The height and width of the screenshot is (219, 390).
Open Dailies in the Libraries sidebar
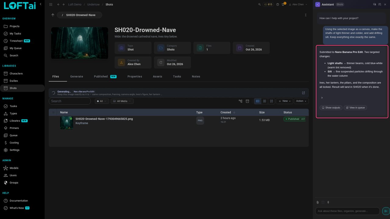(x=22, y=81)
